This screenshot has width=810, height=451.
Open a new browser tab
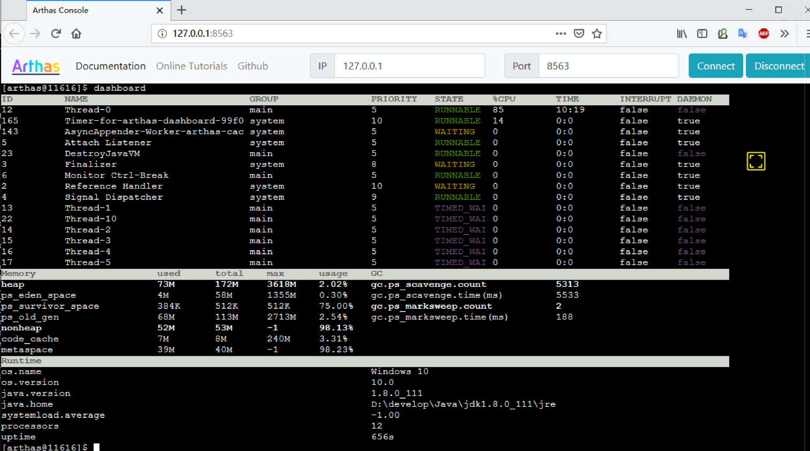182,10
